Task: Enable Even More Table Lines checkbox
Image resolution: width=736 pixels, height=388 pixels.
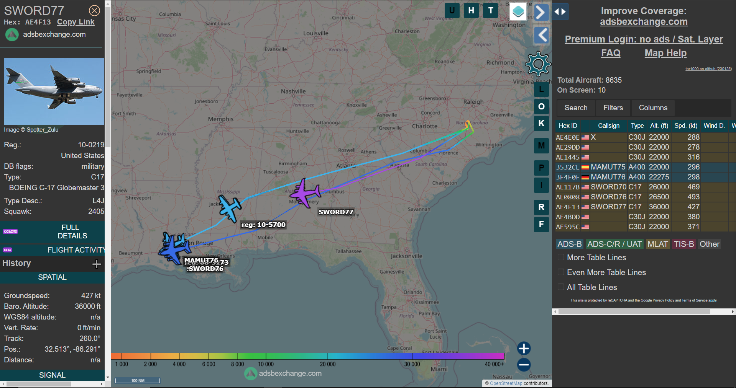Action: (561, 272)
